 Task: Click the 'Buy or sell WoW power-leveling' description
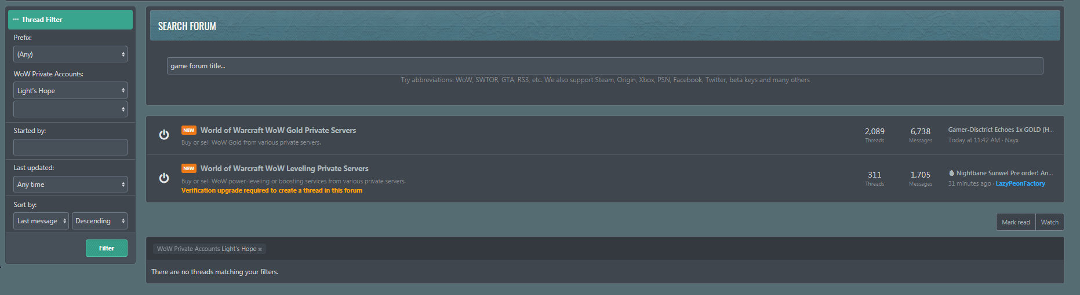tap(293, 181)
